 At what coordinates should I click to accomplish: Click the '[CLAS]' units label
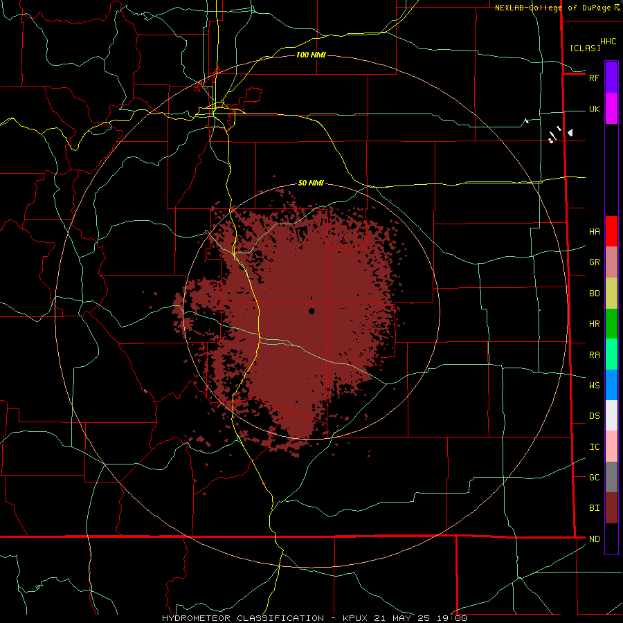click(x=585, y=48)
